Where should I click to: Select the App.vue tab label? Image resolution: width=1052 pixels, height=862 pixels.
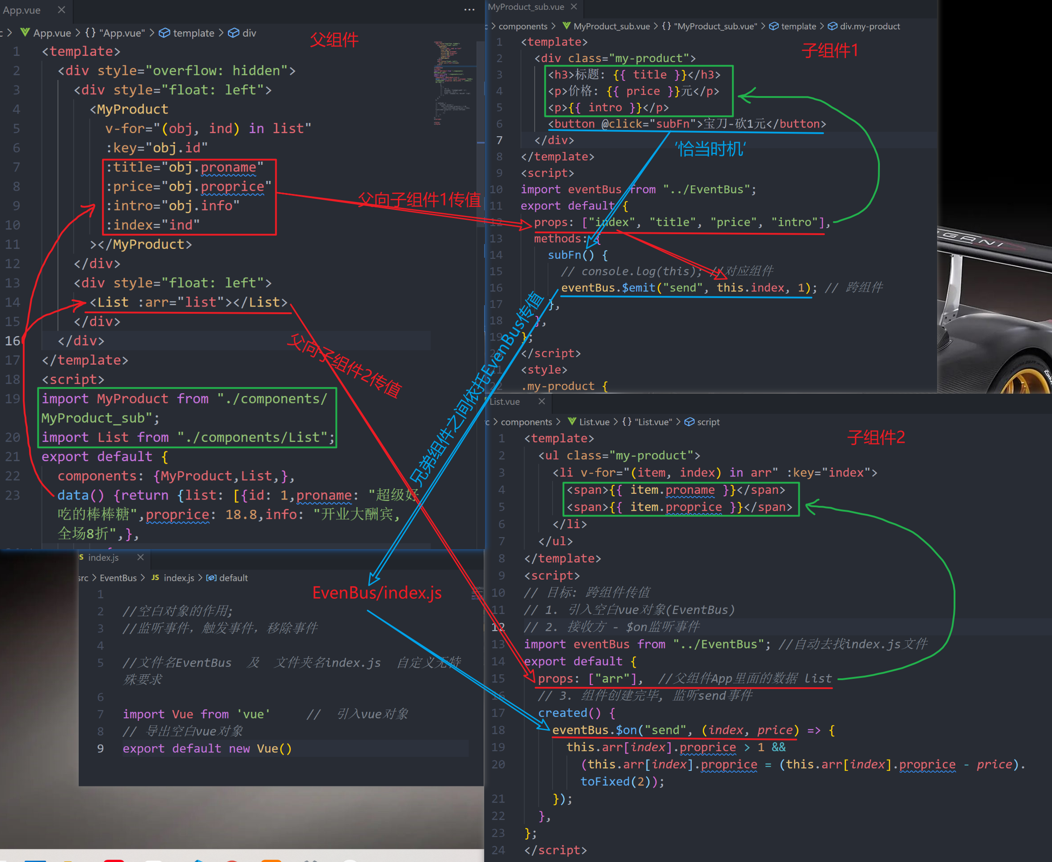(21, 10)
